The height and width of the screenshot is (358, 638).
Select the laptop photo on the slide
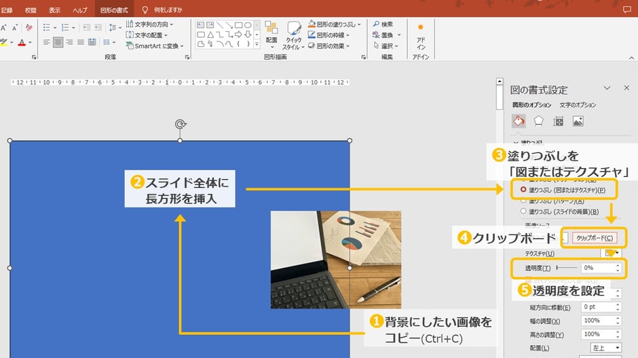[336, 260]
